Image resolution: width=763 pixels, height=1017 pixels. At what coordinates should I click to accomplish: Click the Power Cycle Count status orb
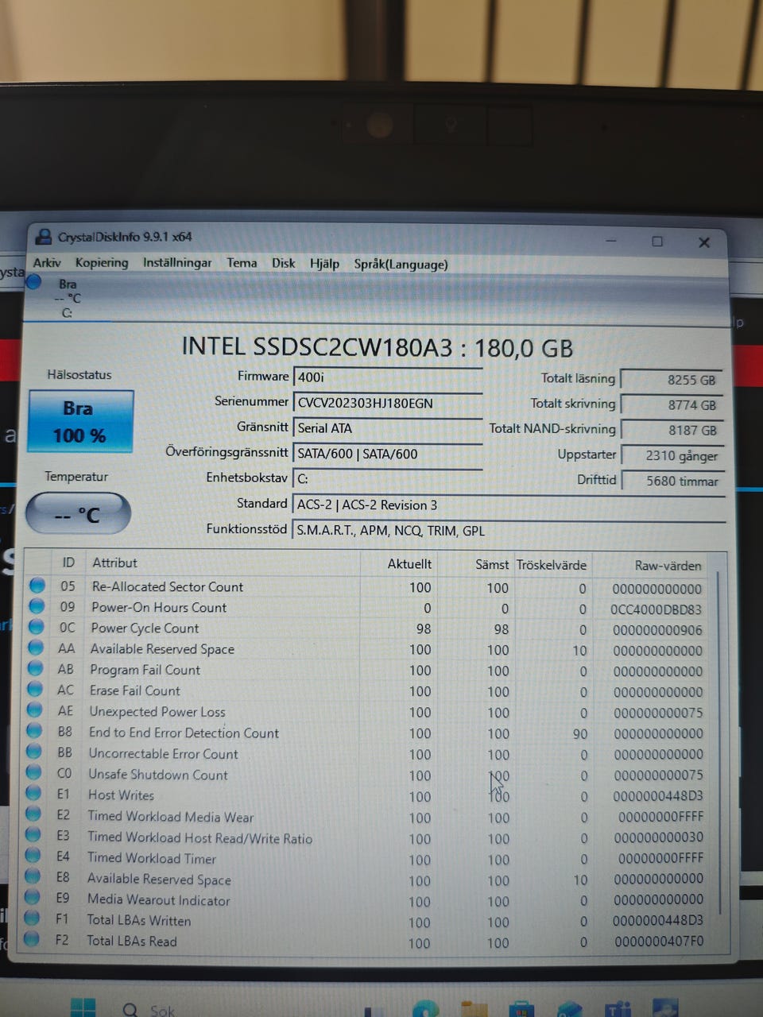click(x=36, y=627)
